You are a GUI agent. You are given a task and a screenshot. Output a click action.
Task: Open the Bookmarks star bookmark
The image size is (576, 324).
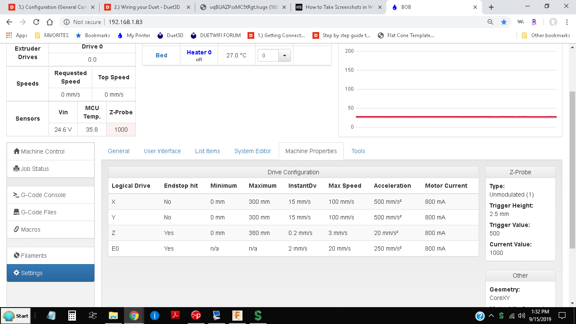tap(93, 35)
